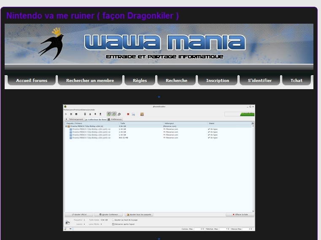321x240 pixels.
Task: Click the blue plus link above the screenshot
Action: pos(159,97)
